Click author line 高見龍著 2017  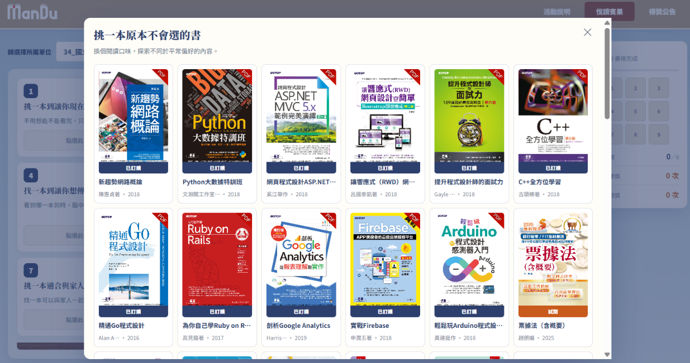[x=203, y=338]
